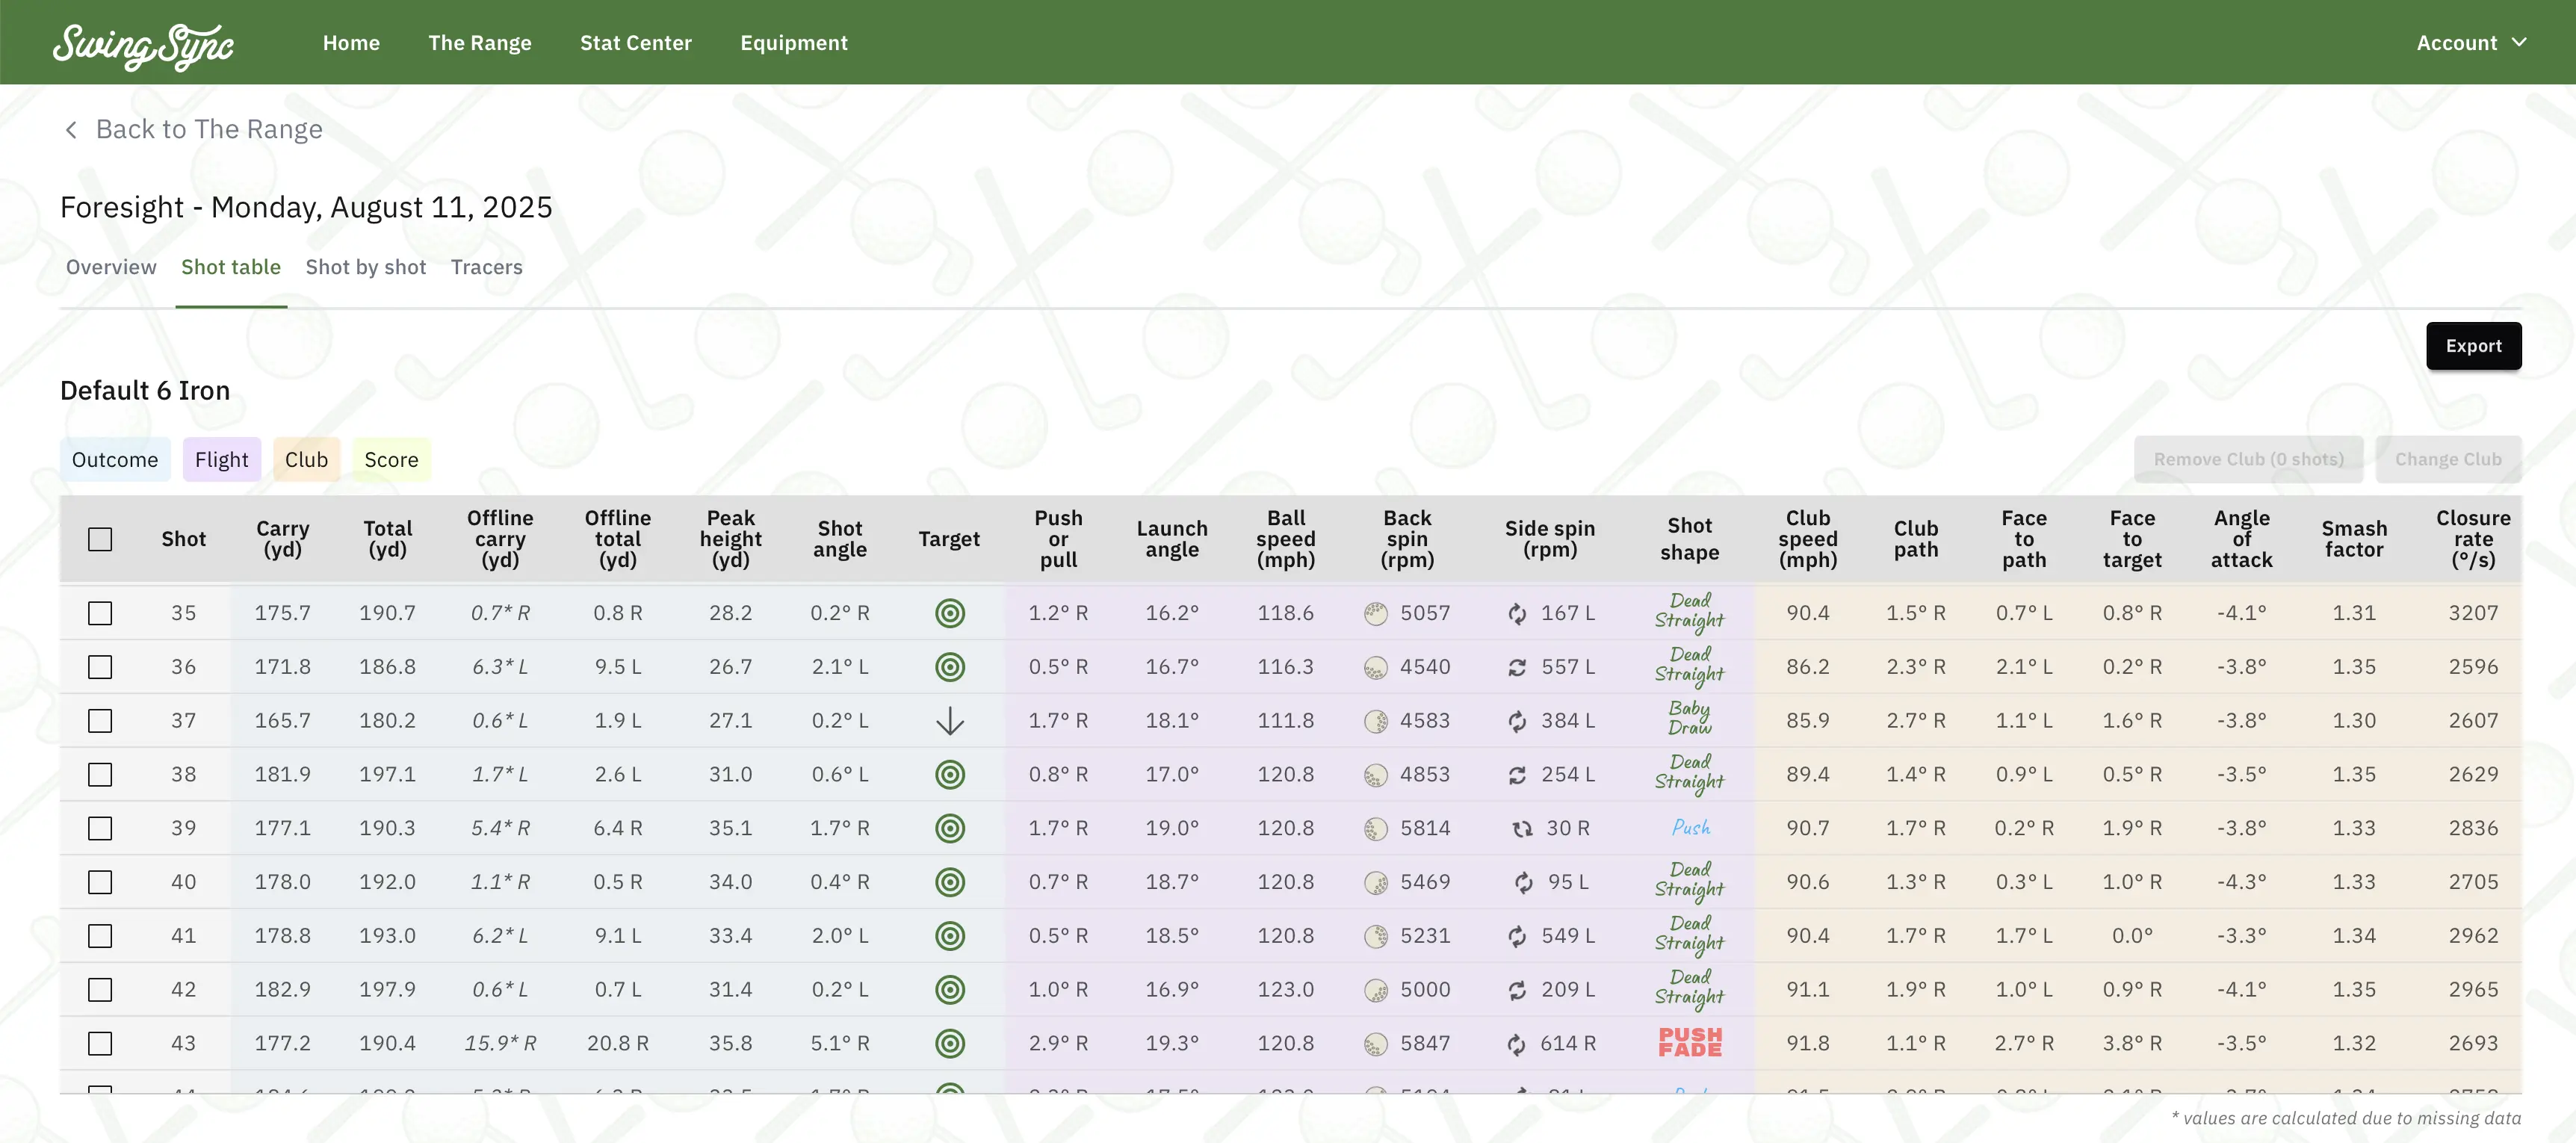Click the Carry (yd) column header

pos(282,539)
